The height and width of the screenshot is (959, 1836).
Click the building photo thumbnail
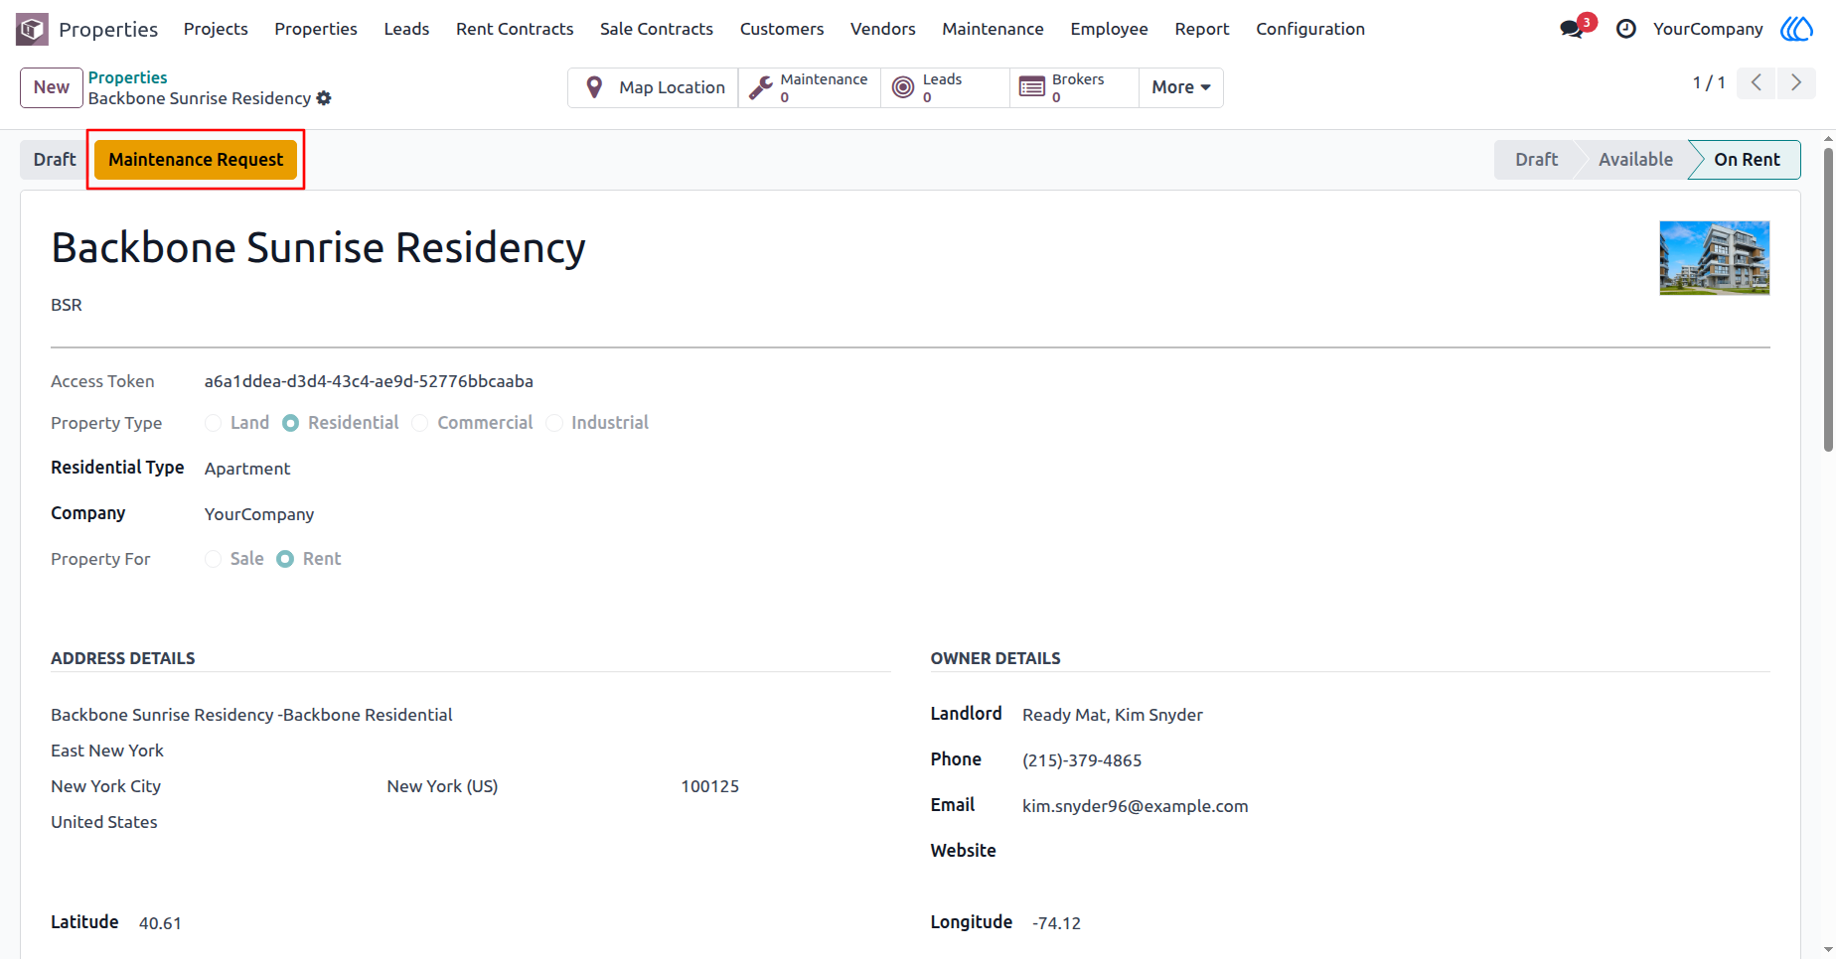[1715, 258]
